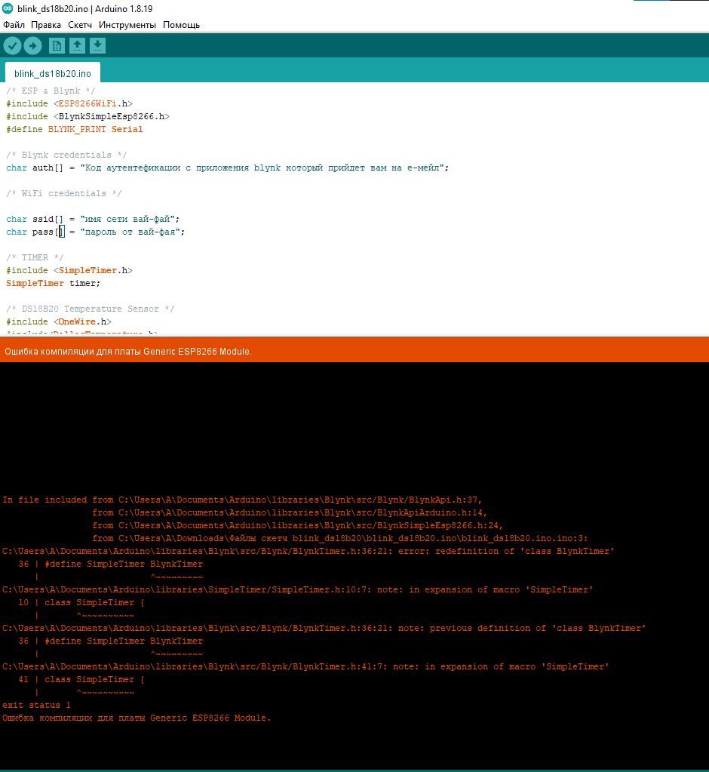Open the Файл menu
This screenshot has height=772, width=709.
pyautogui.click(x=14, y=25)
